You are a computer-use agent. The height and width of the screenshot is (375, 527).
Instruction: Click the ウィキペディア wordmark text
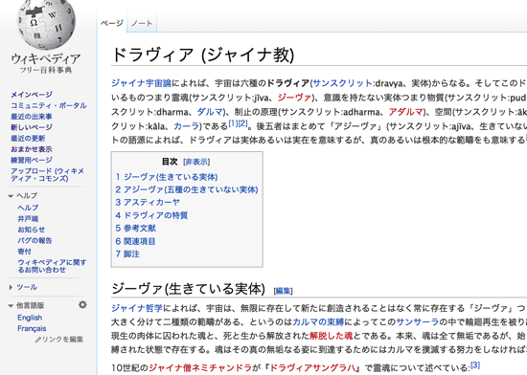46,59
